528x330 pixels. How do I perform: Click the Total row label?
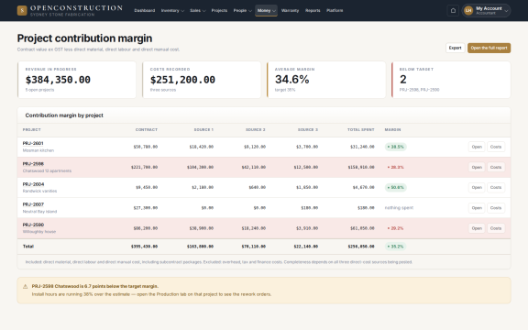(x=28, y=247)
